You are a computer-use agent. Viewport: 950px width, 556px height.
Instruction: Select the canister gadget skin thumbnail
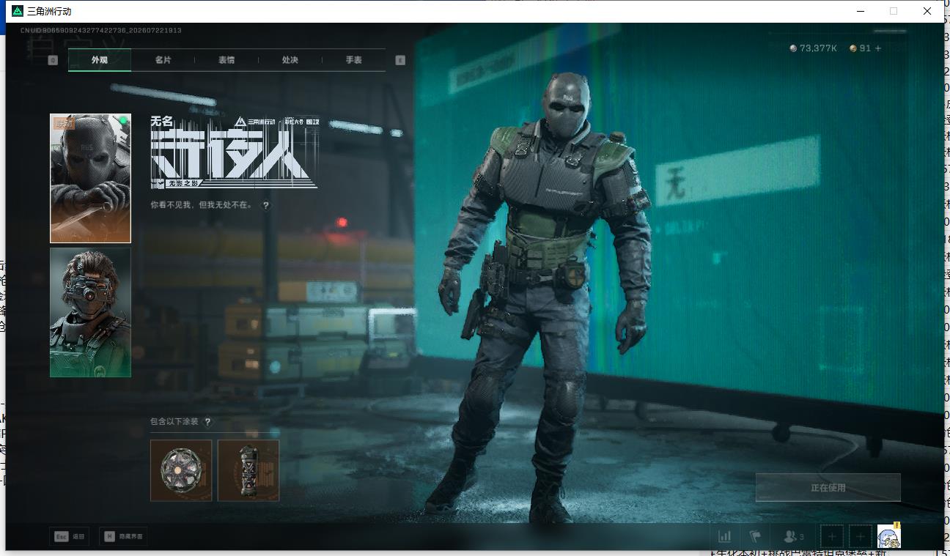click(x=248, y=470)
